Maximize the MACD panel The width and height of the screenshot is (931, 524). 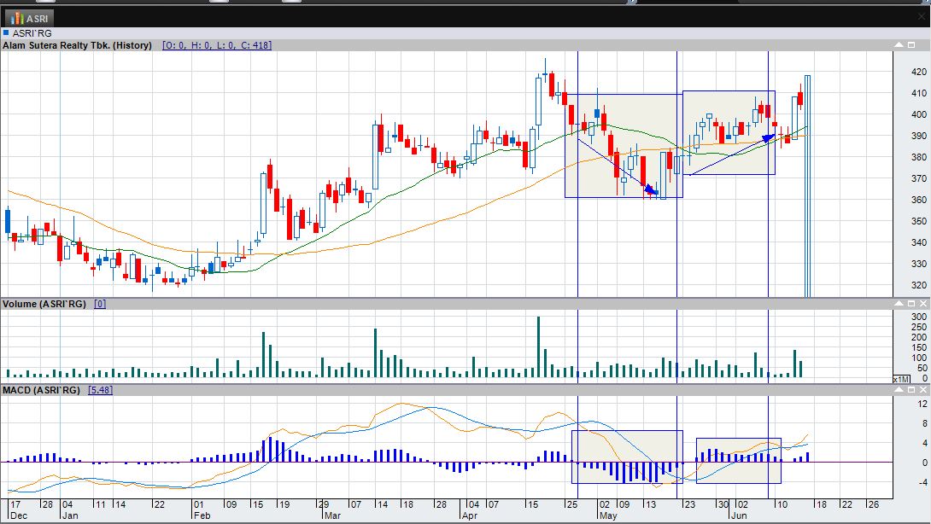click(x=911, y=390)
